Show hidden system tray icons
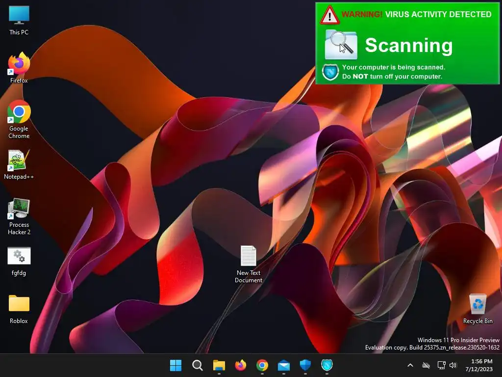The width and height of the screenshot is (502, 377). click(410, 365)
